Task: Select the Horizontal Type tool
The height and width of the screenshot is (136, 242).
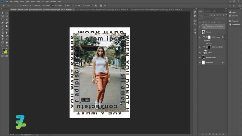Action: (x=3, y=39)
